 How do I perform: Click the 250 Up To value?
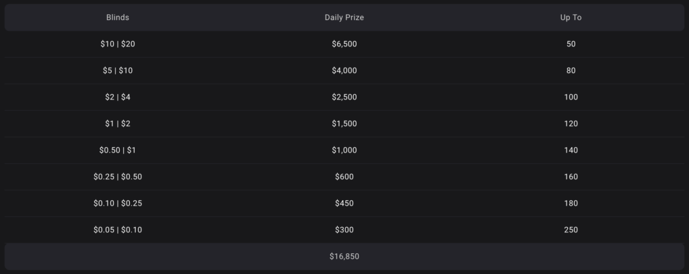pos(571,230)
